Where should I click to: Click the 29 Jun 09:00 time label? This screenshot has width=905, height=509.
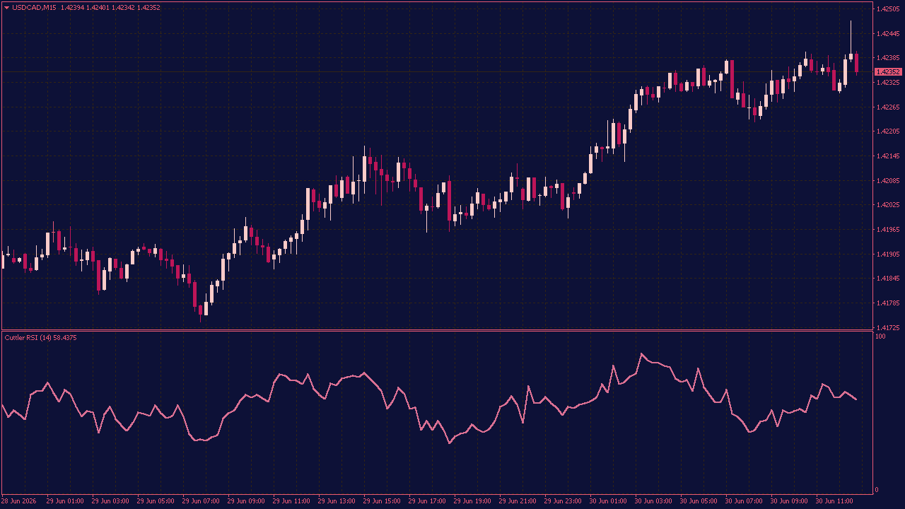pos(246,501)
